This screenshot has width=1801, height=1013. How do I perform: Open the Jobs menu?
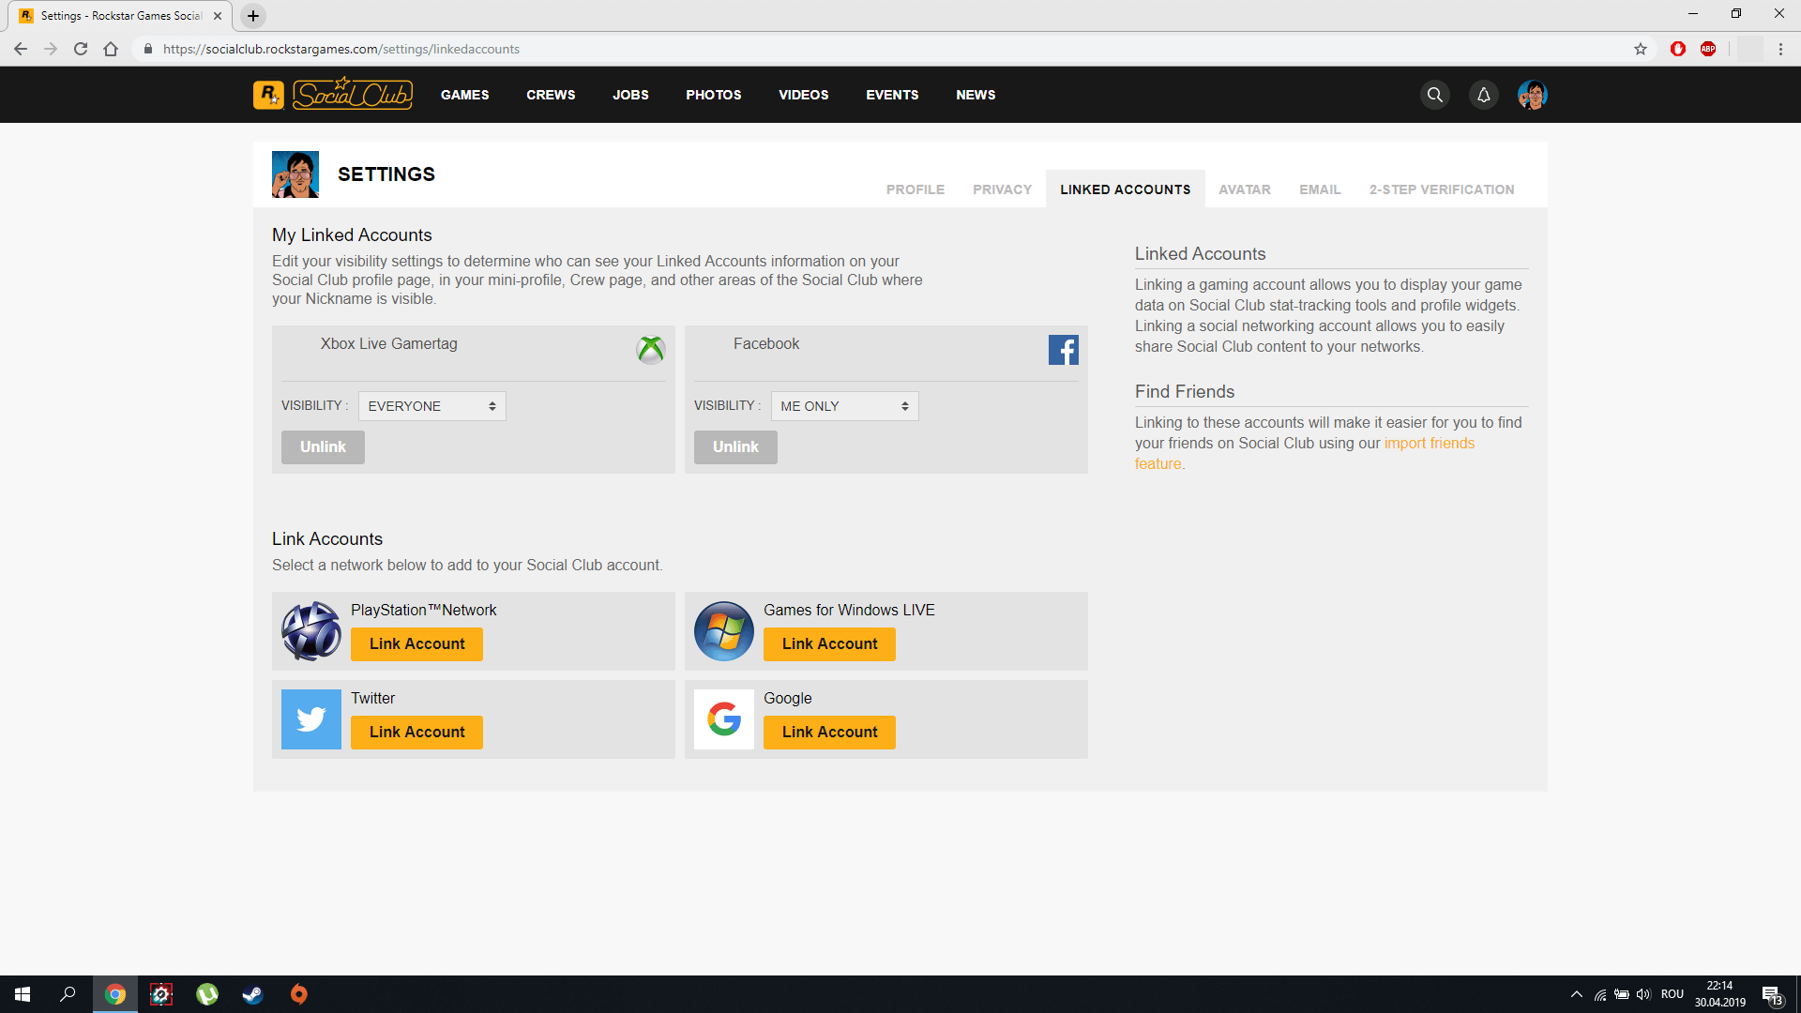(x=629, y=94)
